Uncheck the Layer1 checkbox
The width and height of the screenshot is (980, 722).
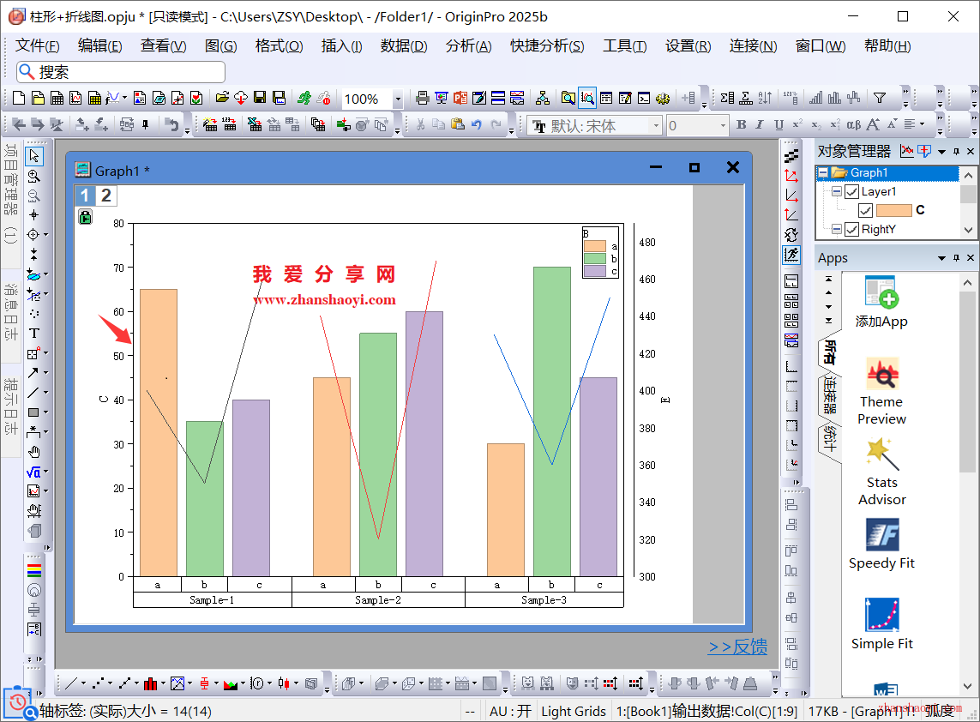point(851,192)
